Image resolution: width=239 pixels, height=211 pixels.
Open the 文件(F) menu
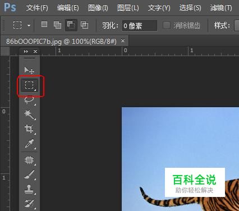pos(37,8)
